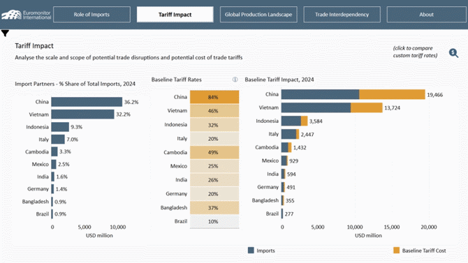The image size is (468, 263).
Task: Click the 'Baseline Tariff Impact, 2024' title
Action: pos(279,80)
